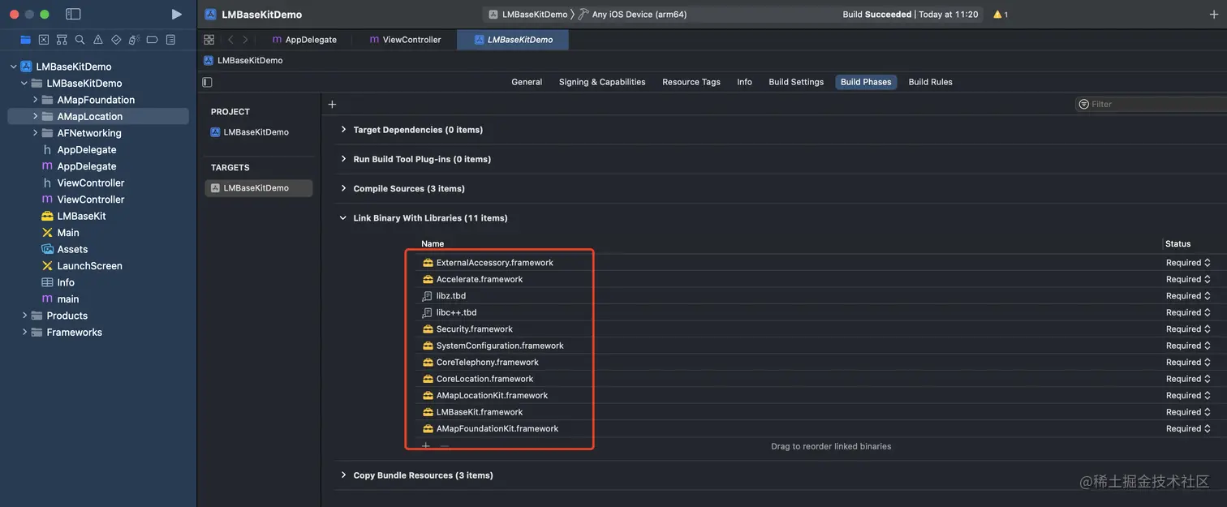This screenshot has width=1227, height=507.
Task: Click the Run play button
Action: tap(177, 14)
